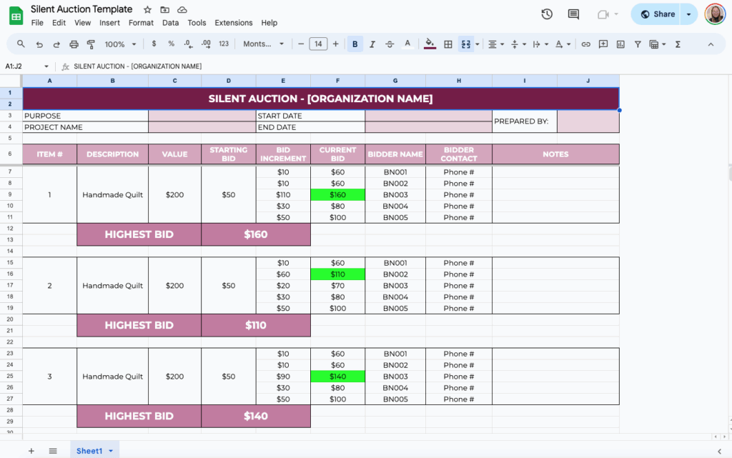Open the Fill color swatch

[429, 44]
